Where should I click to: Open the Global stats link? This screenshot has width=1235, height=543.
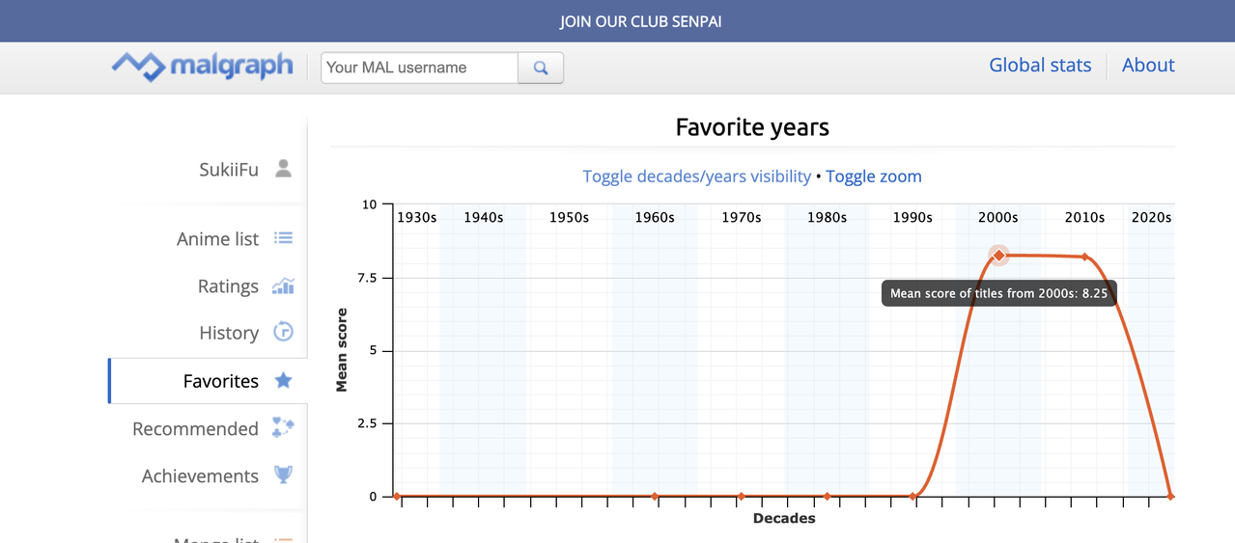[x=1040, y=66]
